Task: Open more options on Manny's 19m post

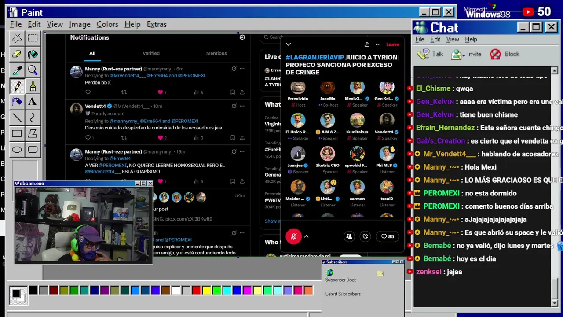Action: click(x=242, y=151)
